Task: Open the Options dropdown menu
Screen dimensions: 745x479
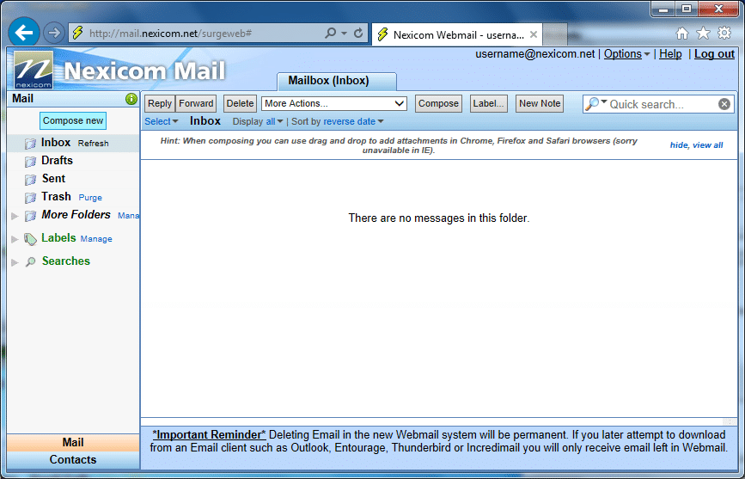Action: click(x=626, y=54)
